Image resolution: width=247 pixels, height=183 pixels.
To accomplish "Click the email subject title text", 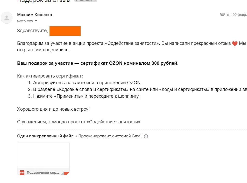I will (x=44, y=1).
